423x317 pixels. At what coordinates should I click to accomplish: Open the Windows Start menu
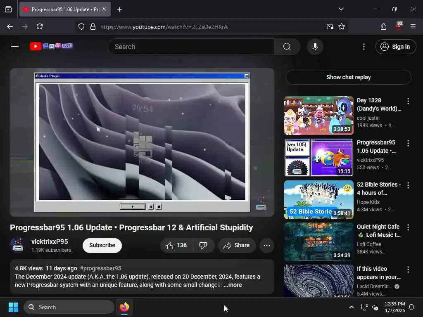pos(13,307)
